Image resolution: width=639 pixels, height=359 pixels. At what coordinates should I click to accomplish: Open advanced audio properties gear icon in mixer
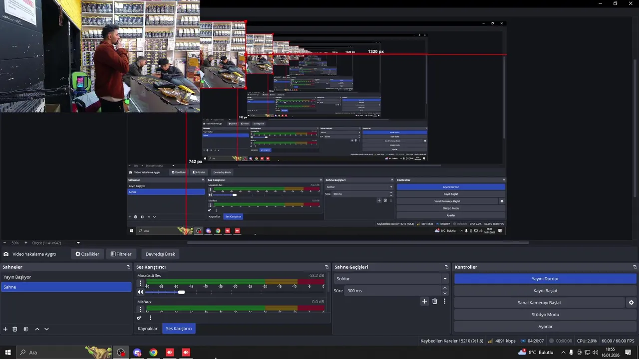139,318
